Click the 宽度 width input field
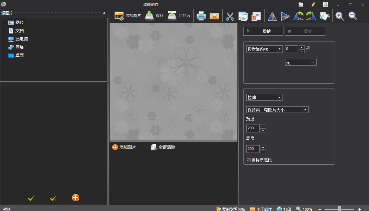The width and height of the screenshot is (369, 211). (x=253, y=128)
